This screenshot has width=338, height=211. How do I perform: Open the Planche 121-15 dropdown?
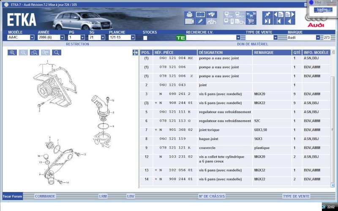[x=133, y=38]
